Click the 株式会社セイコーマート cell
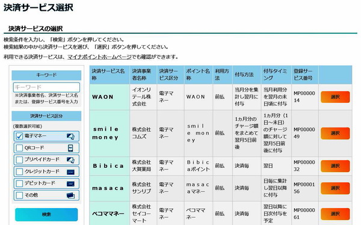 point(143,214)
